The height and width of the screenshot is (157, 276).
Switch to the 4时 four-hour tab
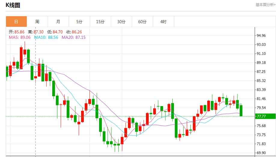163,22
